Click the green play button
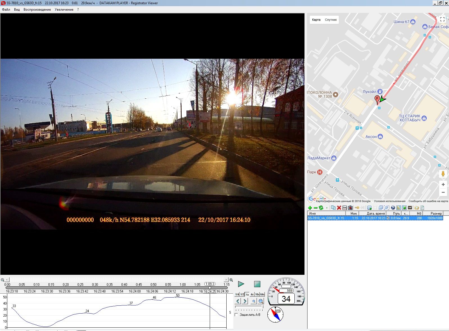 point(241,284)
